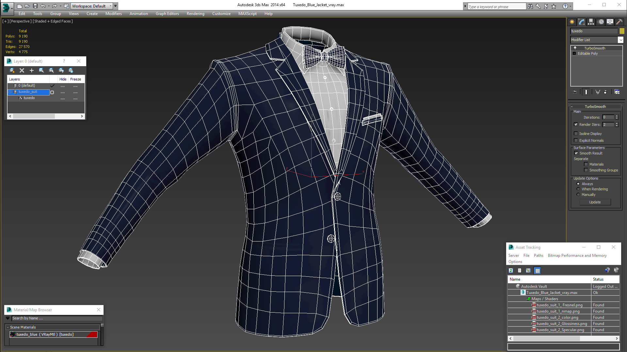Open the Modifiers menu in menu bar
The width and height of the screenshot is (627, 352).
point(114,13)
